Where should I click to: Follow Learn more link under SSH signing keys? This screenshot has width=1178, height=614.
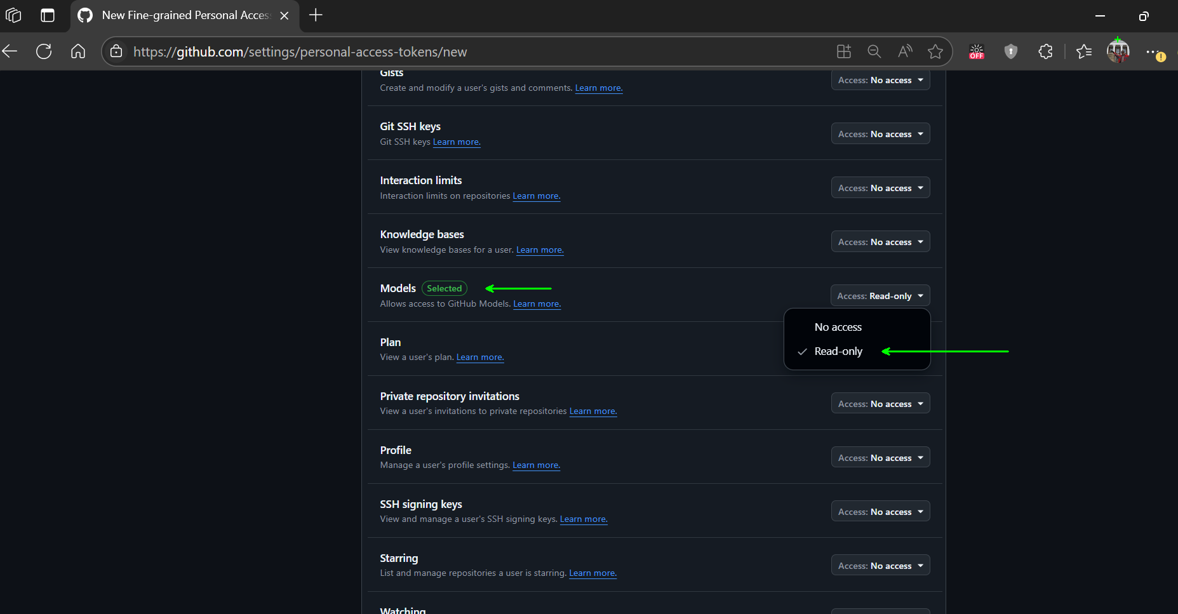(584, 519)
